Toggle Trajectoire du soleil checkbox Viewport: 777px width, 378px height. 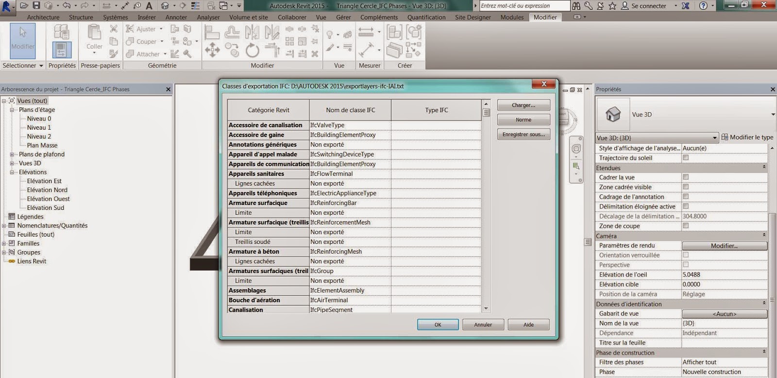click(686, 157)
